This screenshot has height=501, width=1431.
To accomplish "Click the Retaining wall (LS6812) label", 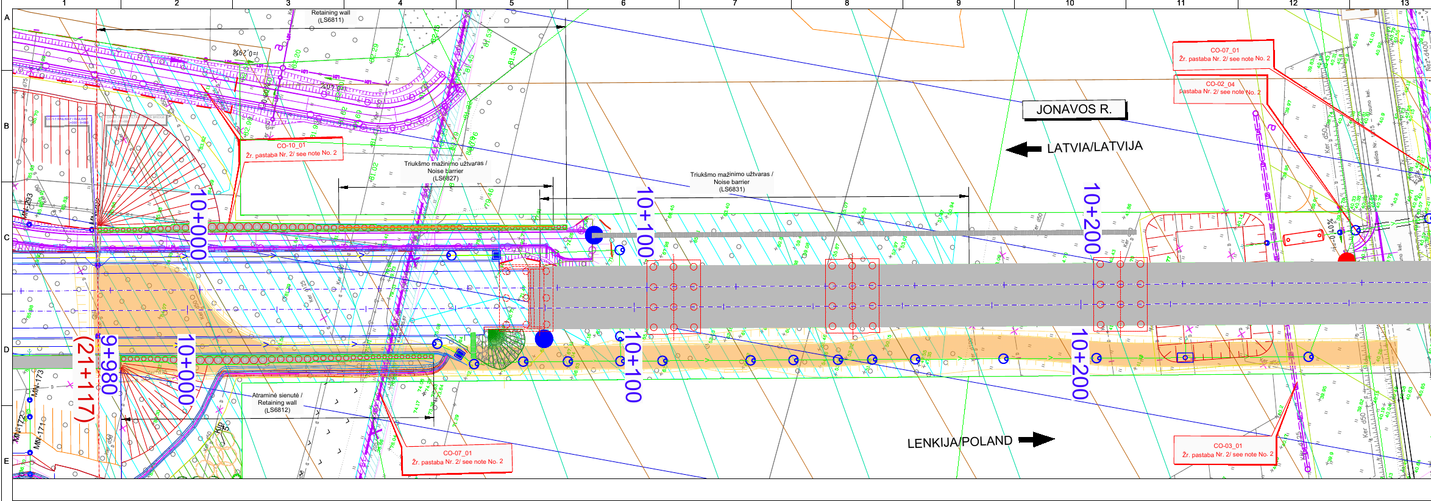I will click(x=277, y=403).
